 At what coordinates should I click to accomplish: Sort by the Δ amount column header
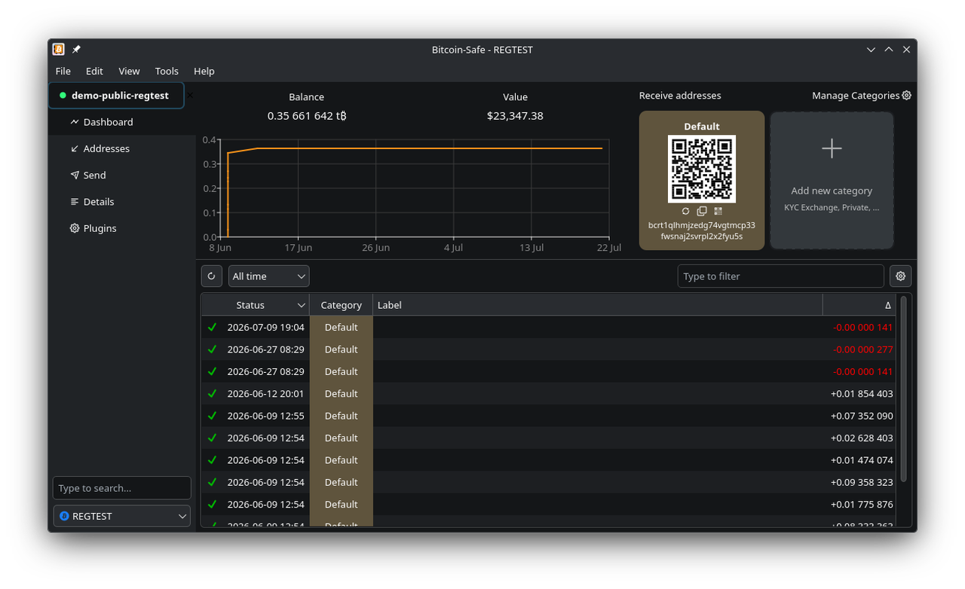tap(860, 305)
